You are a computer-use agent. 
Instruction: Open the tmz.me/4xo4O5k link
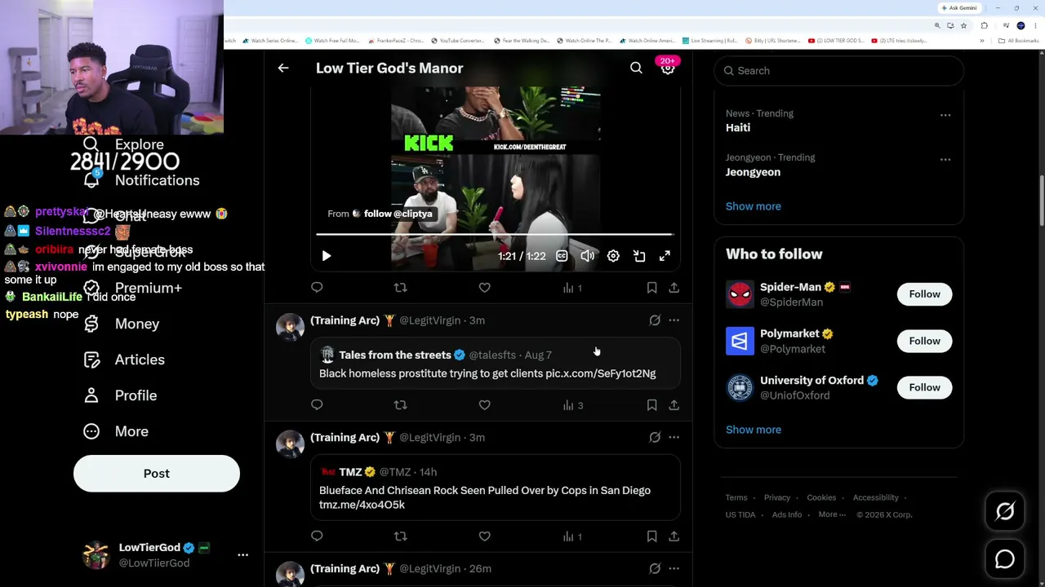click(362, 505)
